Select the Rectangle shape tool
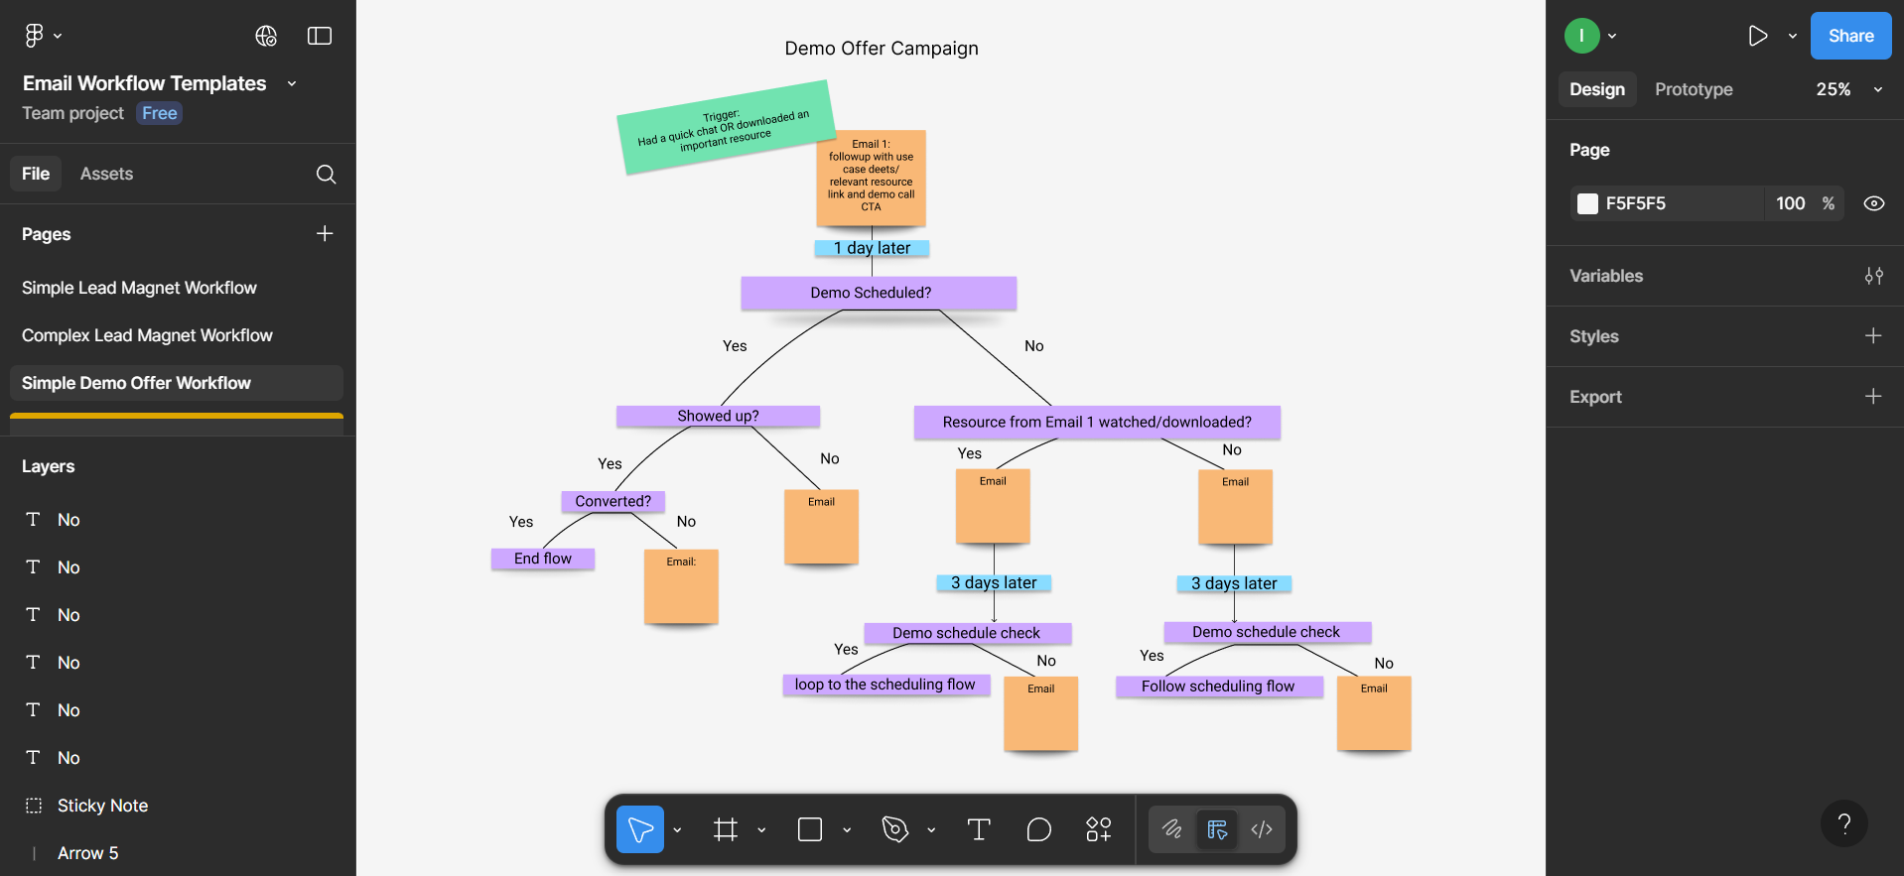Image resolution: width=1904 pixels, height=876 pixels. pos(810,829)
